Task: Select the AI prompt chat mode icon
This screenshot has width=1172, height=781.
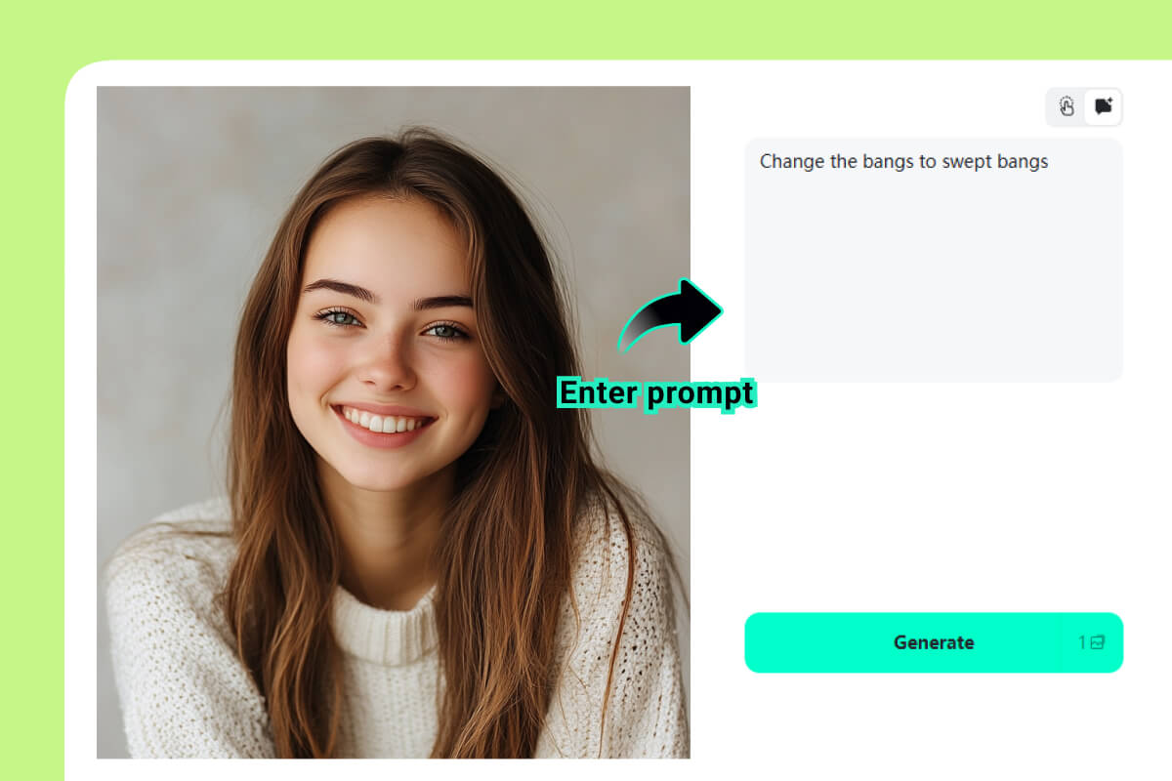Action: pyautogui.click(x=1103, y=107)
